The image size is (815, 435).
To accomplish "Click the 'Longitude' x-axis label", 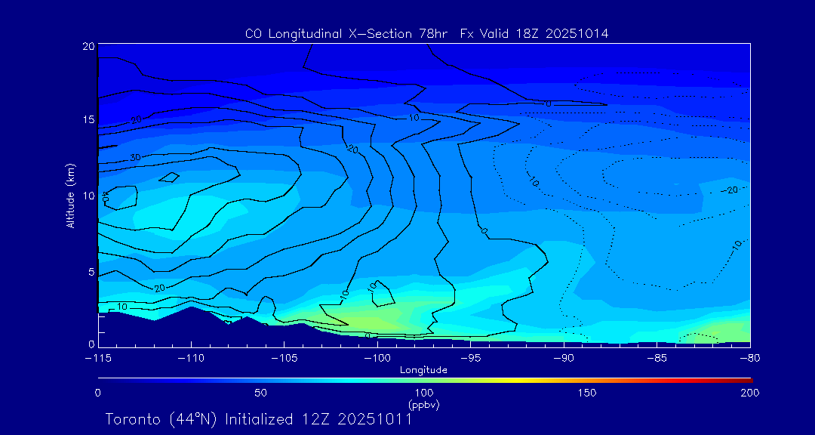I will [423, 370].
